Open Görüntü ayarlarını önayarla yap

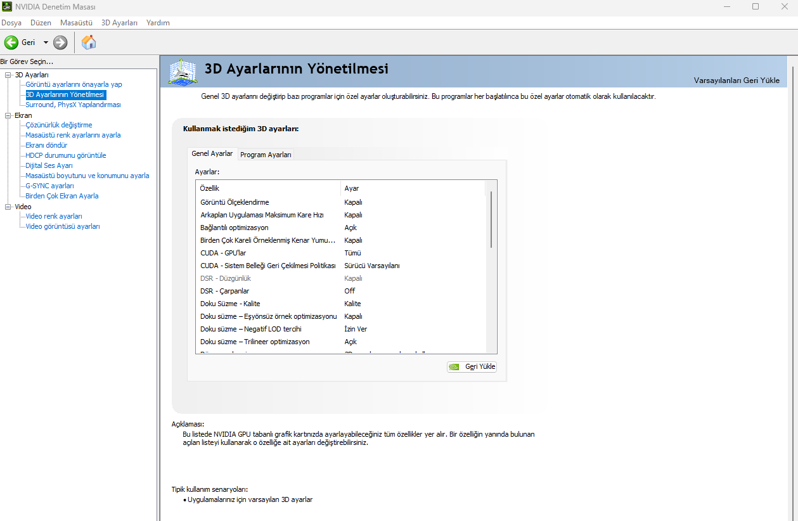74,84
